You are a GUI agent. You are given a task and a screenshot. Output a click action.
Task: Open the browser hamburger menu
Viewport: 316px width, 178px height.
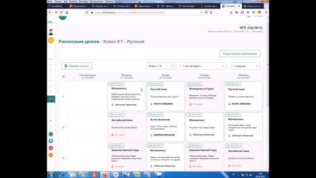click(266, 12)
